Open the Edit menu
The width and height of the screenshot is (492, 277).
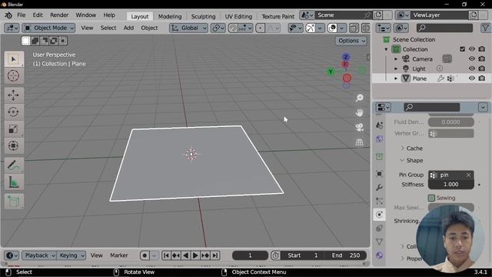38,15
